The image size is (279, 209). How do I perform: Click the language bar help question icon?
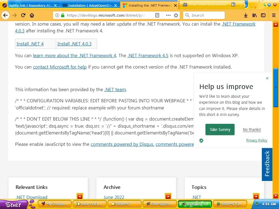[233, 4]
